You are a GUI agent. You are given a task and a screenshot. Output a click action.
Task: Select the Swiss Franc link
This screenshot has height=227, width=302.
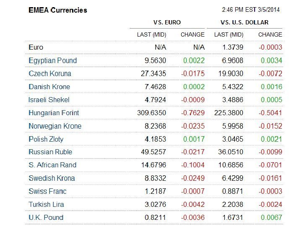point(47,191)
